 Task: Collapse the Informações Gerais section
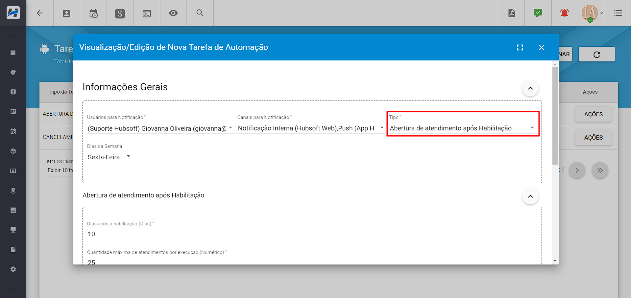click(530, 88)
